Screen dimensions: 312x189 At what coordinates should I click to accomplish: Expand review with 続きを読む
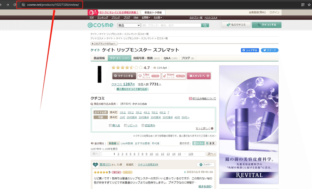point(206,186)
